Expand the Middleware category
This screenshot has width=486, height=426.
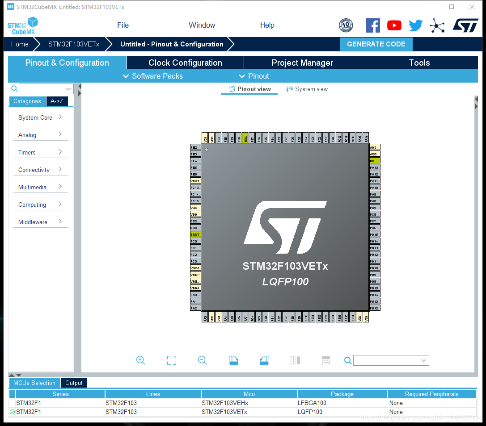pyautogui.click(x=41, y=221)
